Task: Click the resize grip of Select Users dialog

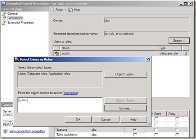Action: (149, 124)
